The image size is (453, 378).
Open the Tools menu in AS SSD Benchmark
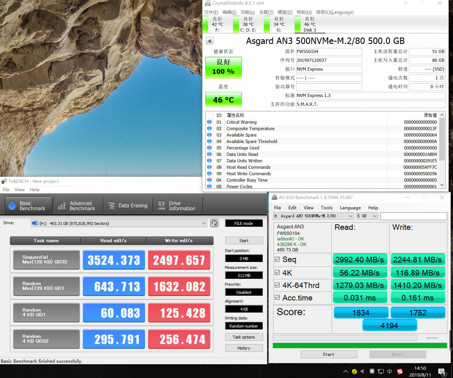click(326, 208)
